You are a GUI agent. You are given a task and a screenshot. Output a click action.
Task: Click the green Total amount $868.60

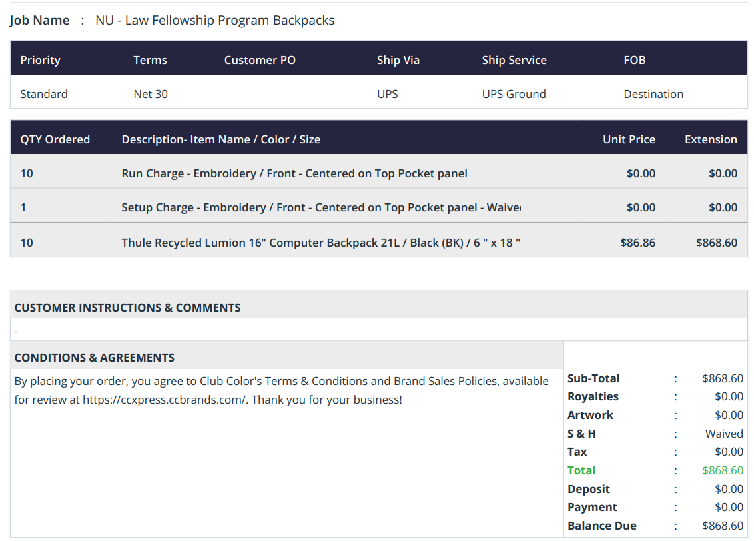pos(722,470)
